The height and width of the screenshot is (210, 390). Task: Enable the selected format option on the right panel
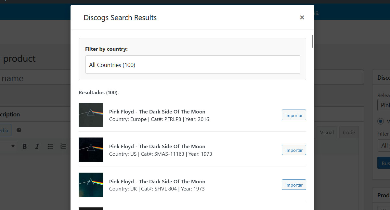[x=381, y=121]
